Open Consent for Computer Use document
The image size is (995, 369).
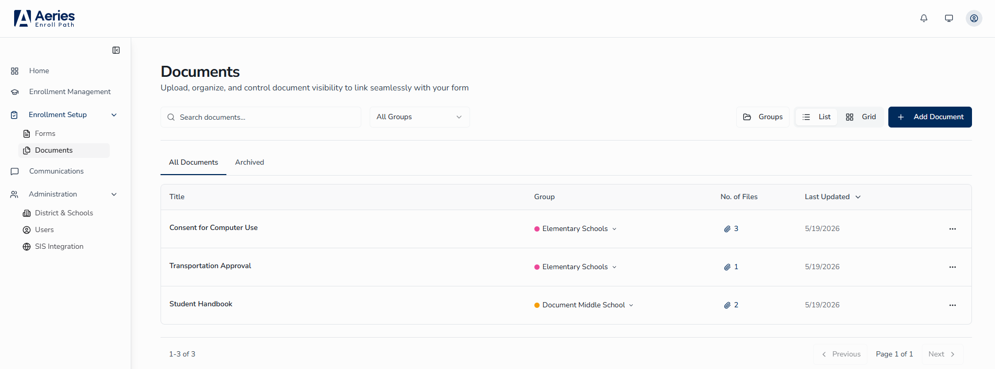click(213, 228)
